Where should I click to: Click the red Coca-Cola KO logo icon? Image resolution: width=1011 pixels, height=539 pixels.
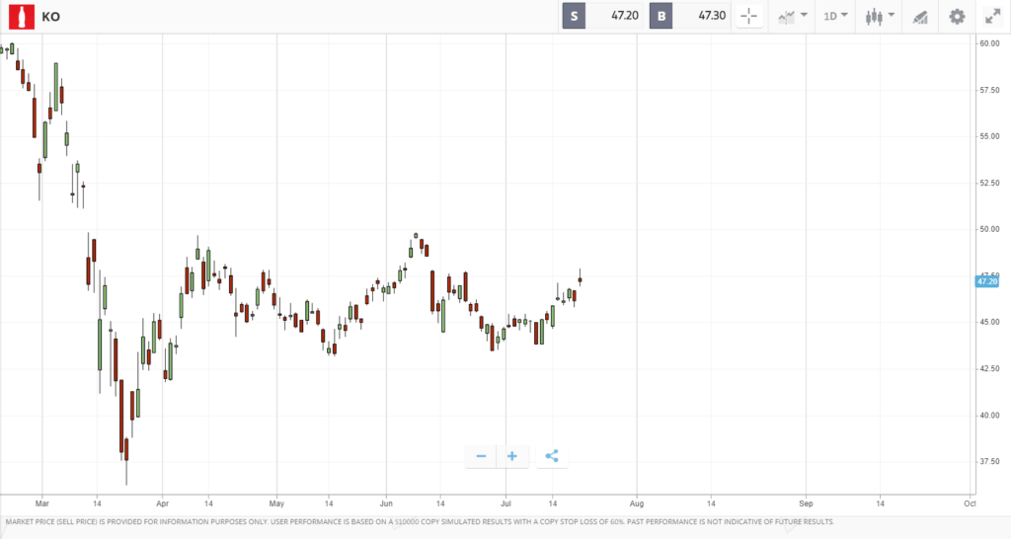click(22, 16)
